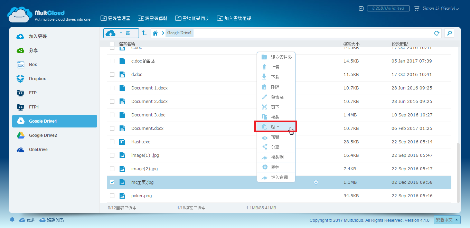Click the notification bell icon

click(x=12, y=220)
